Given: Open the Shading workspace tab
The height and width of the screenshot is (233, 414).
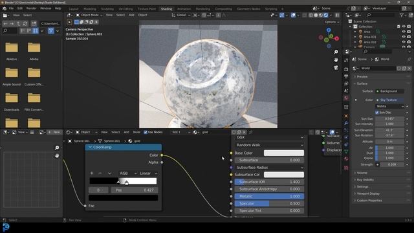Looking at the screenshot, I should pyautogui.click(x=166, y=8).
